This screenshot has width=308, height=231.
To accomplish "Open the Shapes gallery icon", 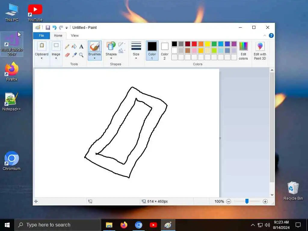I will (111, 46).
